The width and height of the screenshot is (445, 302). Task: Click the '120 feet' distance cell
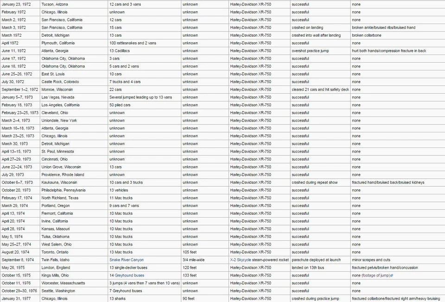(205, 268)
